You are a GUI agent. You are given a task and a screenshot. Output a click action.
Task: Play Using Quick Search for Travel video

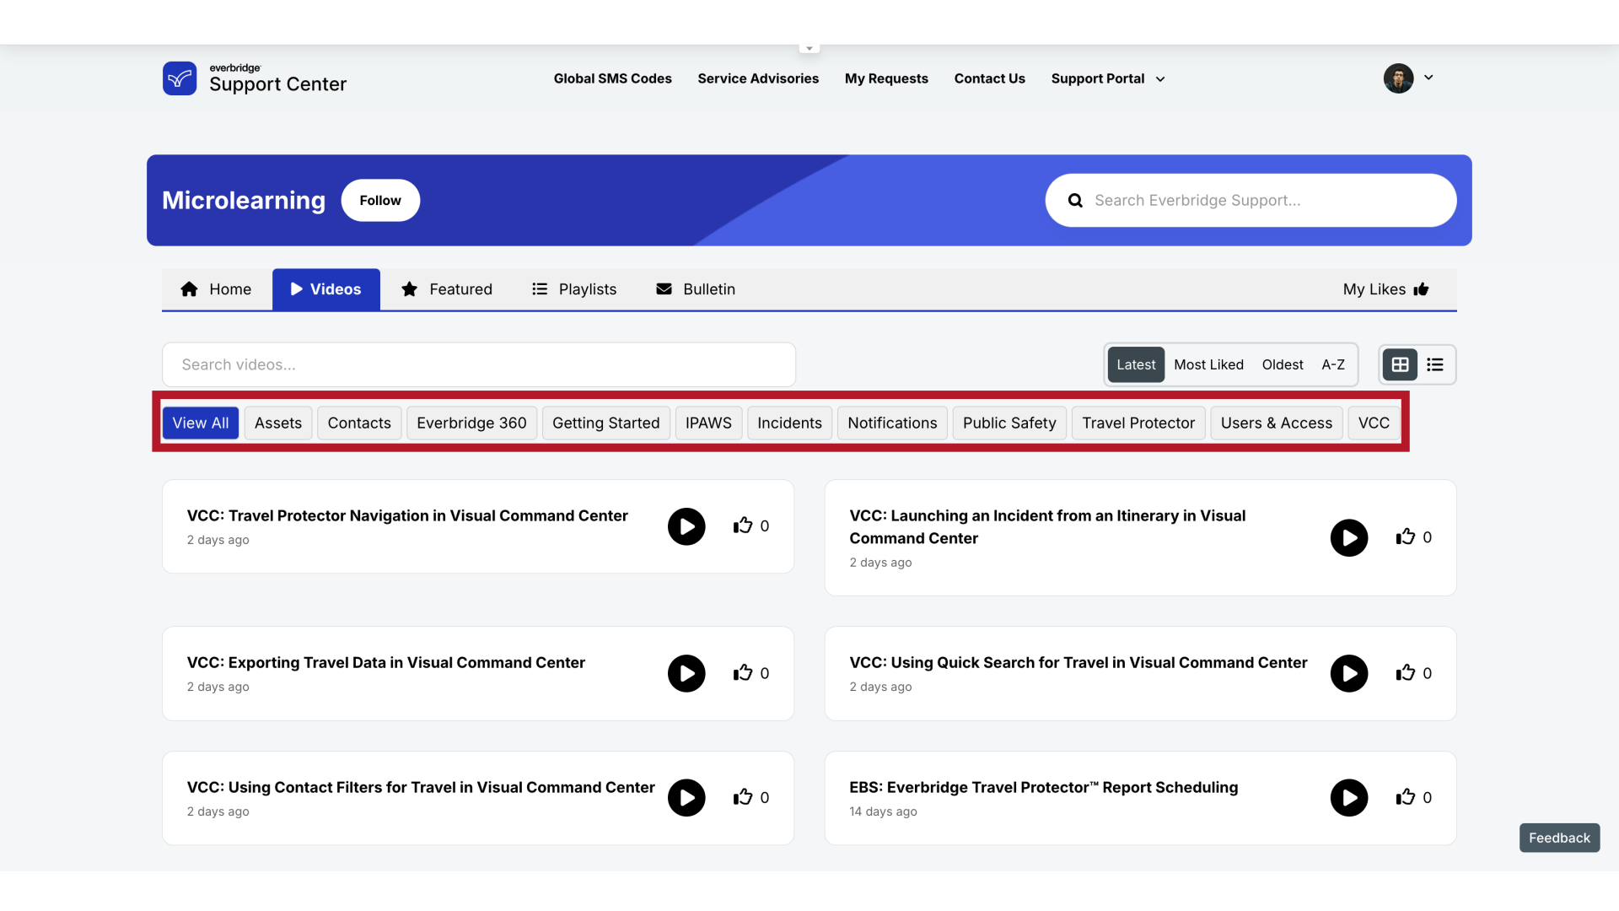pos(1349,673)
